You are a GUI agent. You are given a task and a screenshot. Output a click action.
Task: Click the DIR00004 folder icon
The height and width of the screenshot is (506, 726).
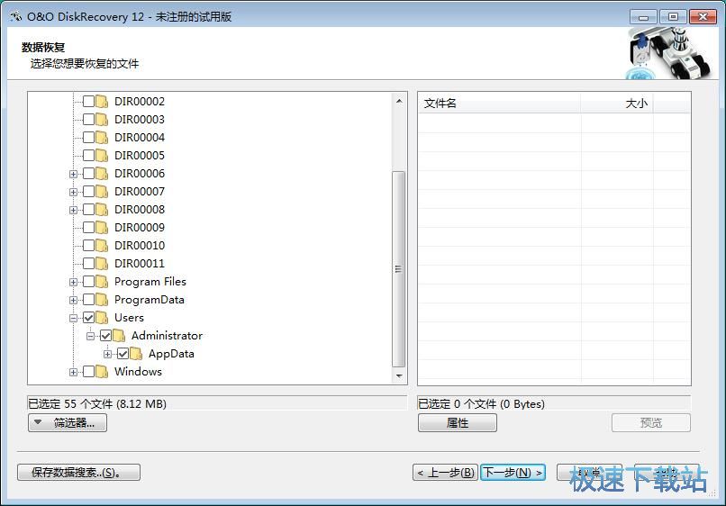click(x=102, y=138)
